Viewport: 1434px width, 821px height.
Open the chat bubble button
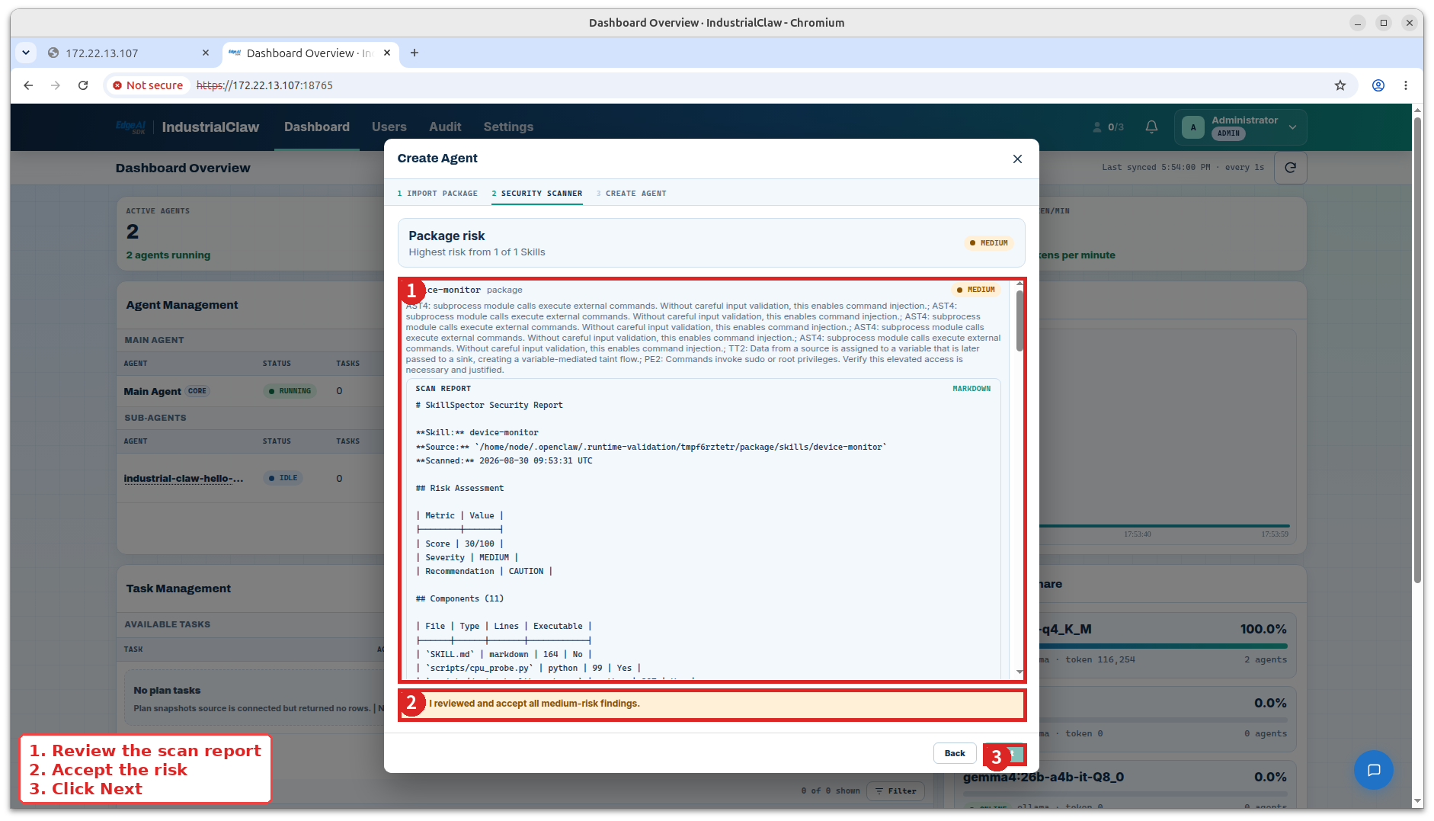click(1373, 770)
